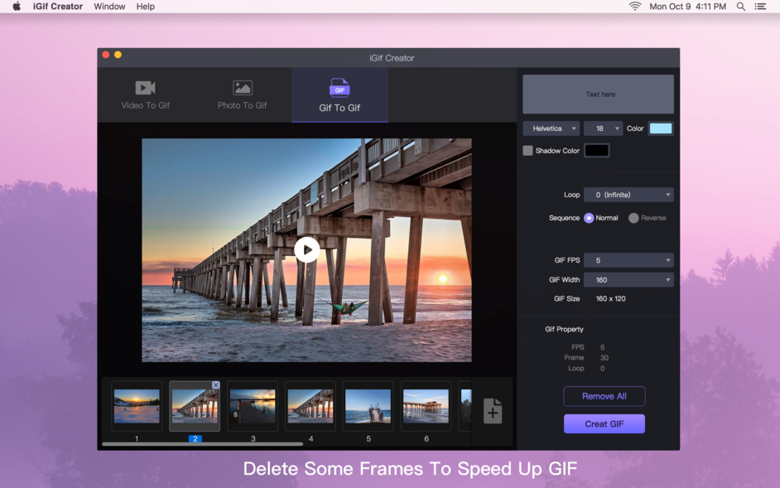Image resolution: width=780 pixels, height=488 pixels.
Task: Select the Normal sequence option
Action: tap(589, 217)
